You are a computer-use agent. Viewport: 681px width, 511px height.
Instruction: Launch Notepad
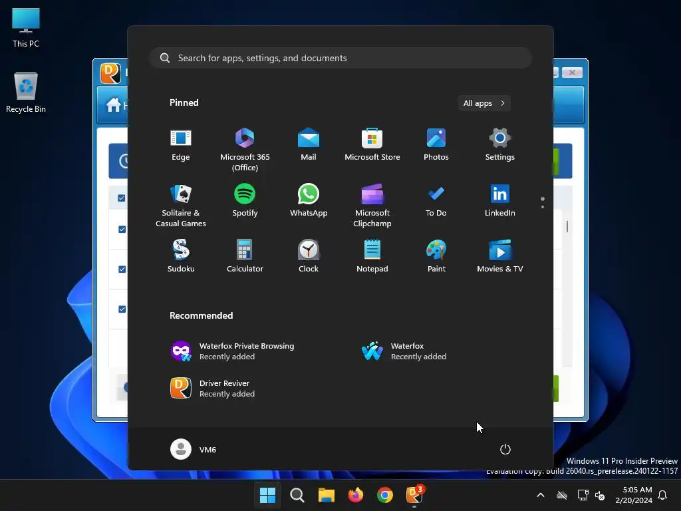[372, 256]
